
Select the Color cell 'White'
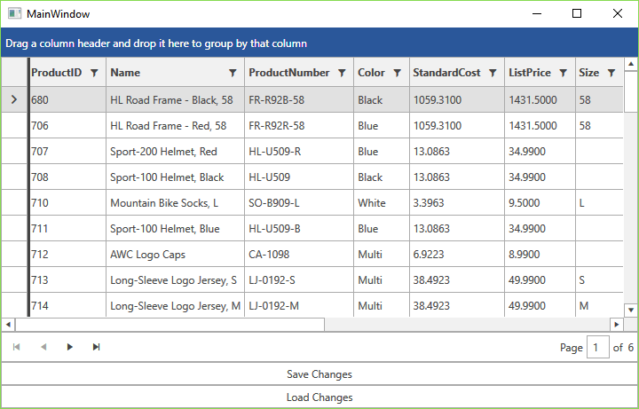(382, 202)
